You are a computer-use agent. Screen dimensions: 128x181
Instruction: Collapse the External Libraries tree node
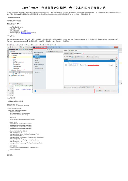[9, 70]
